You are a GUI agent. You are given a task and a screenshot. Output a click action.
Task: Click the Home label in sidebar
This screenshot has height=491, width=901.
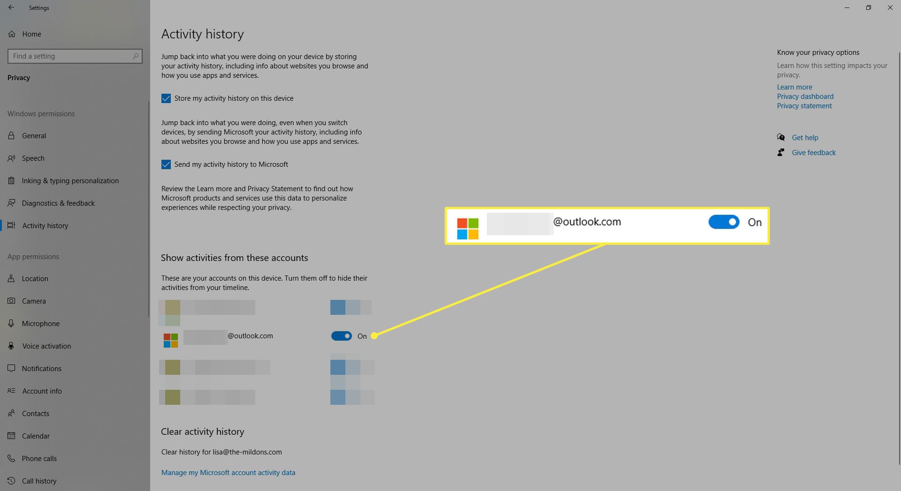31,34
